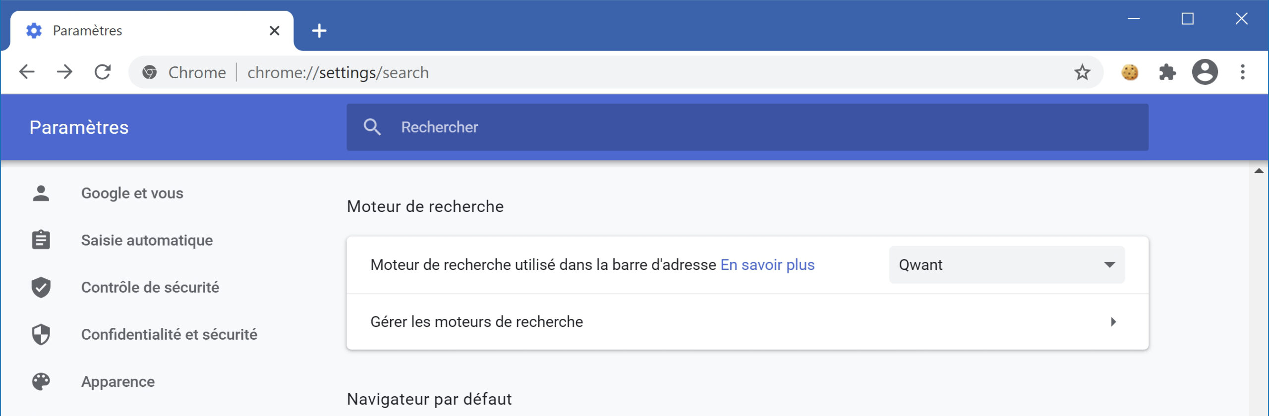Viewport: 1269px width, 416px height.
Task: Close the Paramètres tab
Action: tap(274, 31)
